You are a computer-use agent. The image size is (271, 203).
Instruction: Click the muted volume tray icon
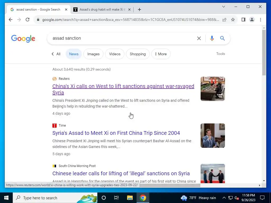pos(237,198)
